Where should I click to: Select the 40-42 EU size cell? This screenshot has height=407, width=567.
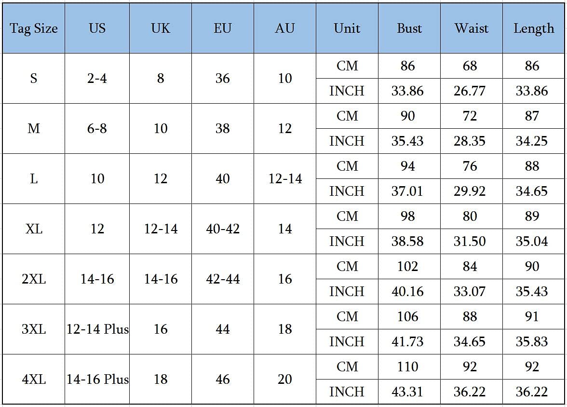[223, 229]
